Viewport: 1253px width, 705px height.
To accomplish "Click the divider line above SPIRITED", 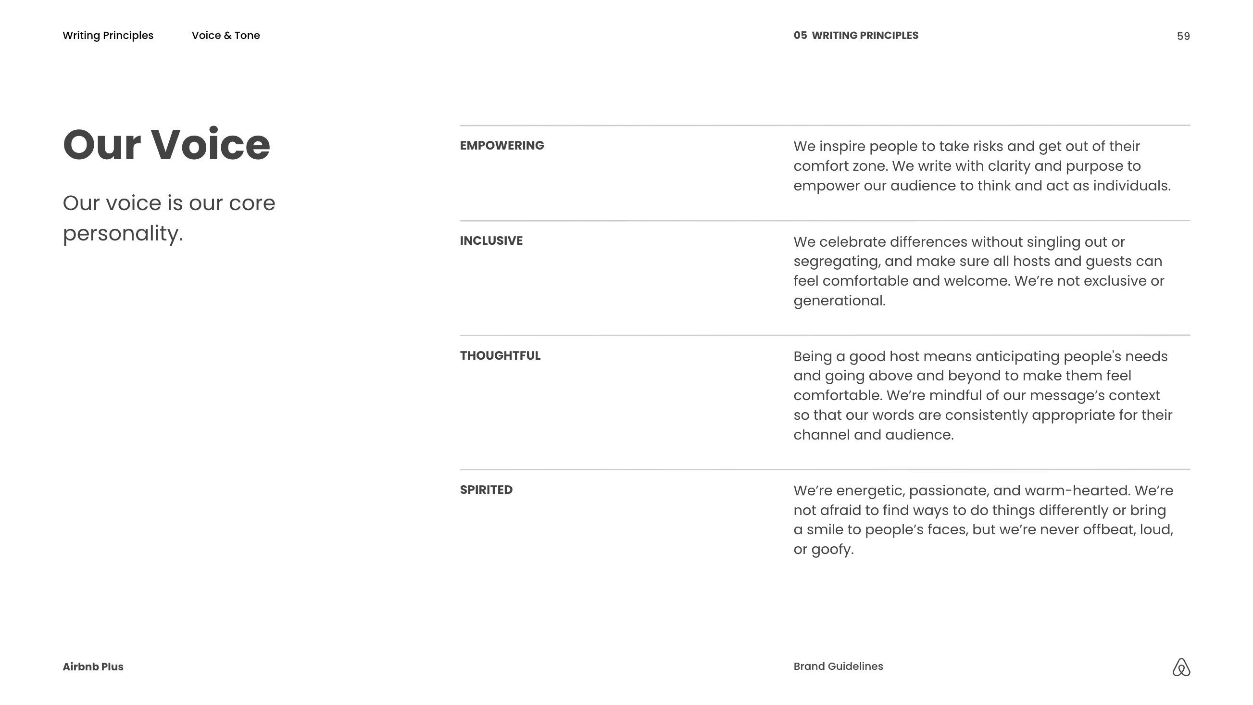I will [x=825, y=469].
